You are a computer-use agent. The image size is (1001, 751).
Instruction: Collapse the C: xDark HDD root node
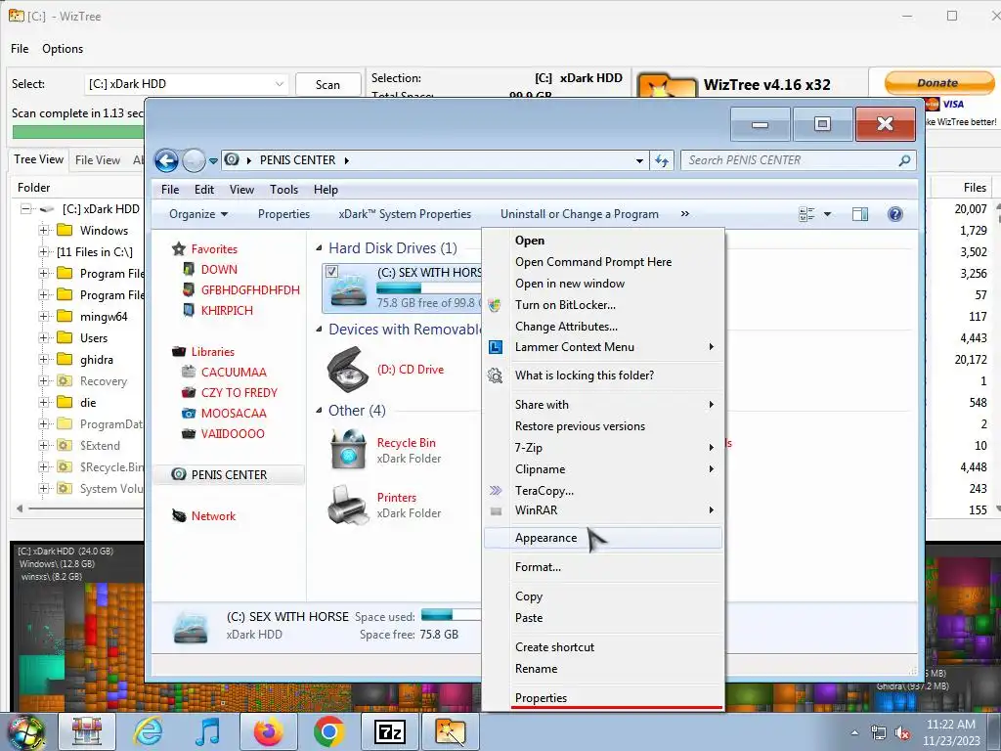point(25,209)
